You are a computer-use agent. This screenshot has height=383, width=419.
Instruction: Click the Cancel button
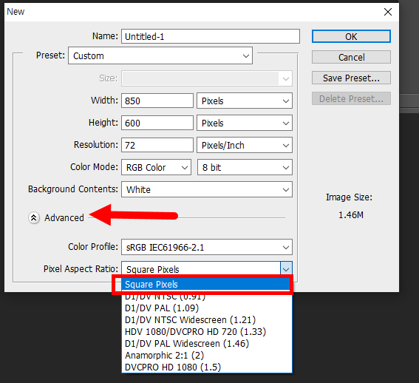tap(351, 57)
